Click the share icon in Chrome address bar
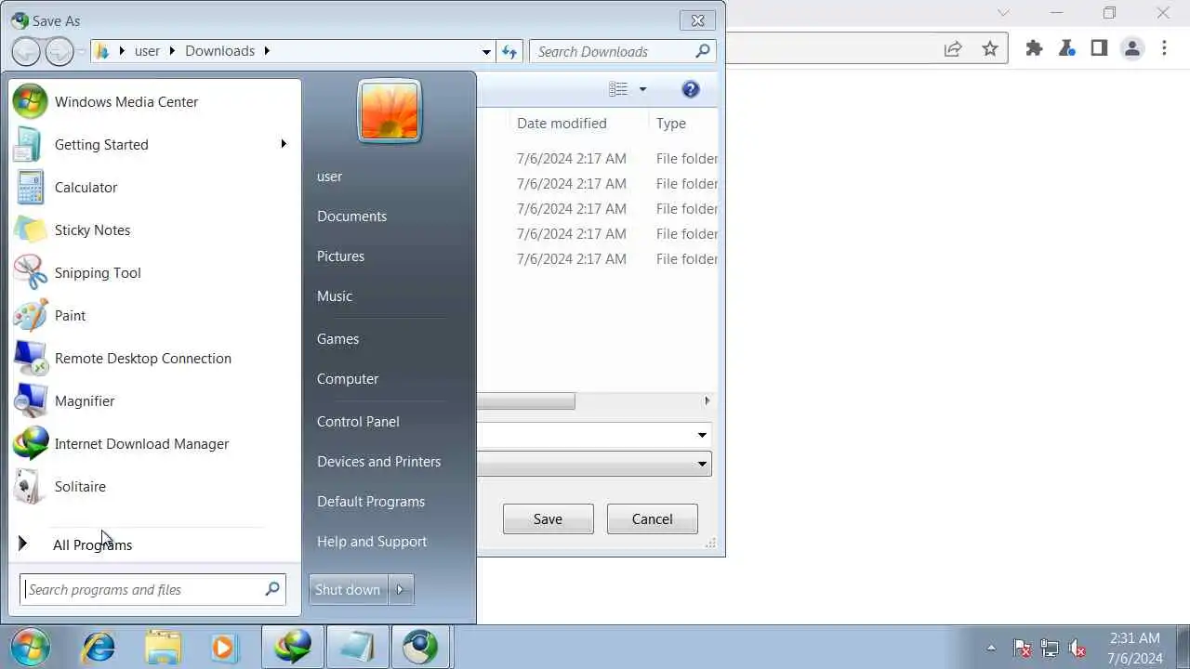 point(953,48)
